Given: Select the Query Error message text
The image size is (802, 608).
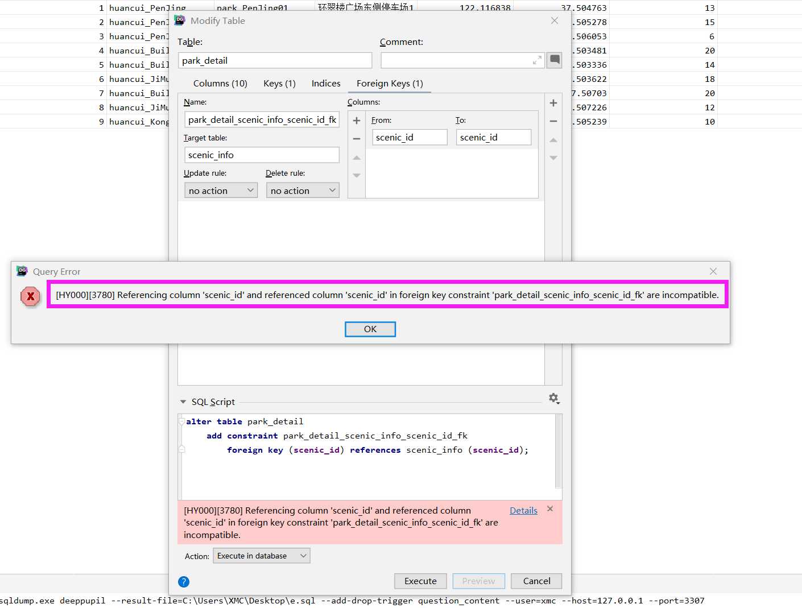Looking at the screenshot, I should (x=387, y=295).
